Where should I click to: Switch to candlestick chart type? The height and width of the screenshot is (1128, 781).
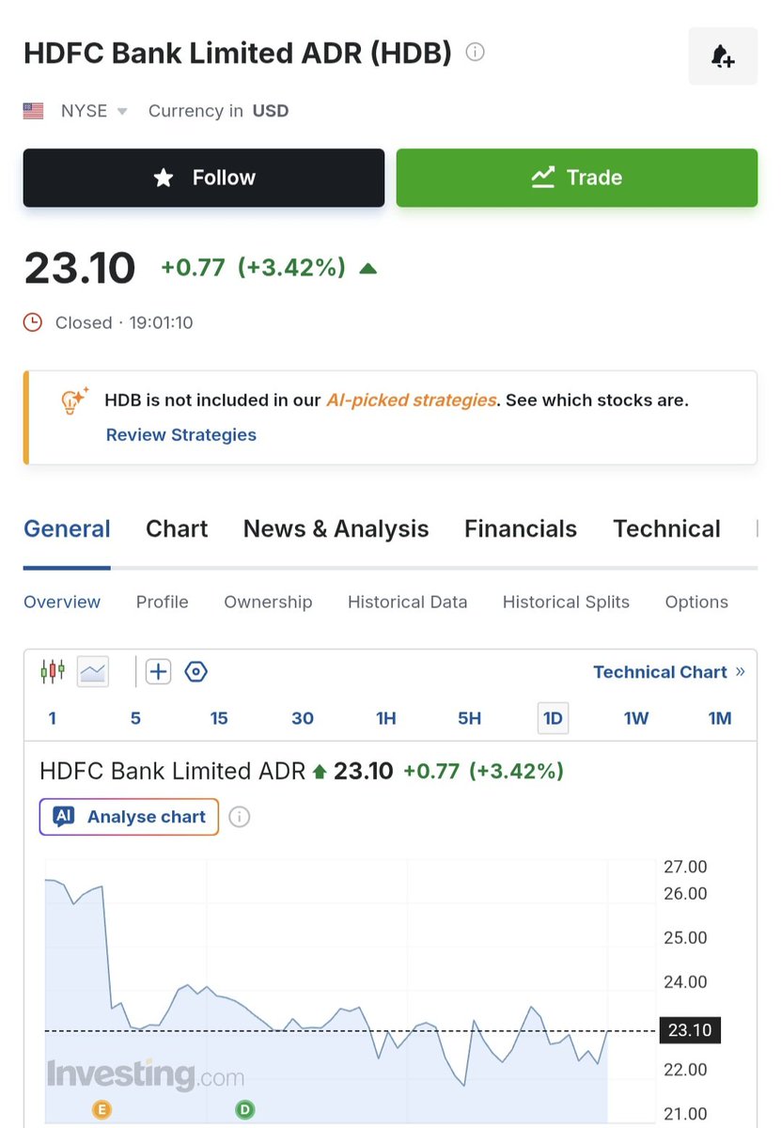tap(53, 671)
